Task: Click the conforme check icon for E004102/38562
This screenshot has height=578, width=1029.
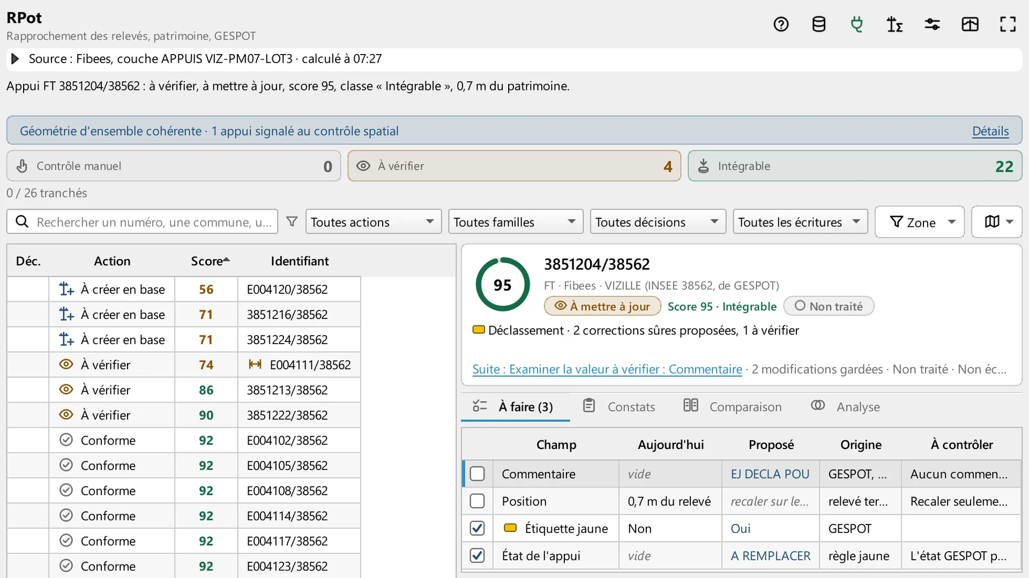Action: click(66, 440)
